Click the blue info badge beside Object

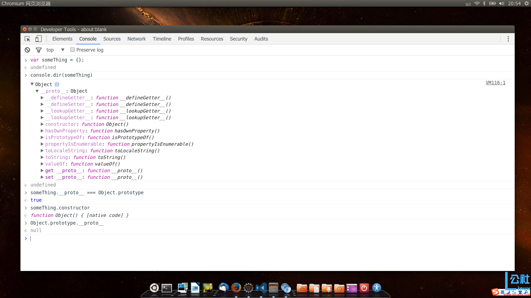(57, 84)
